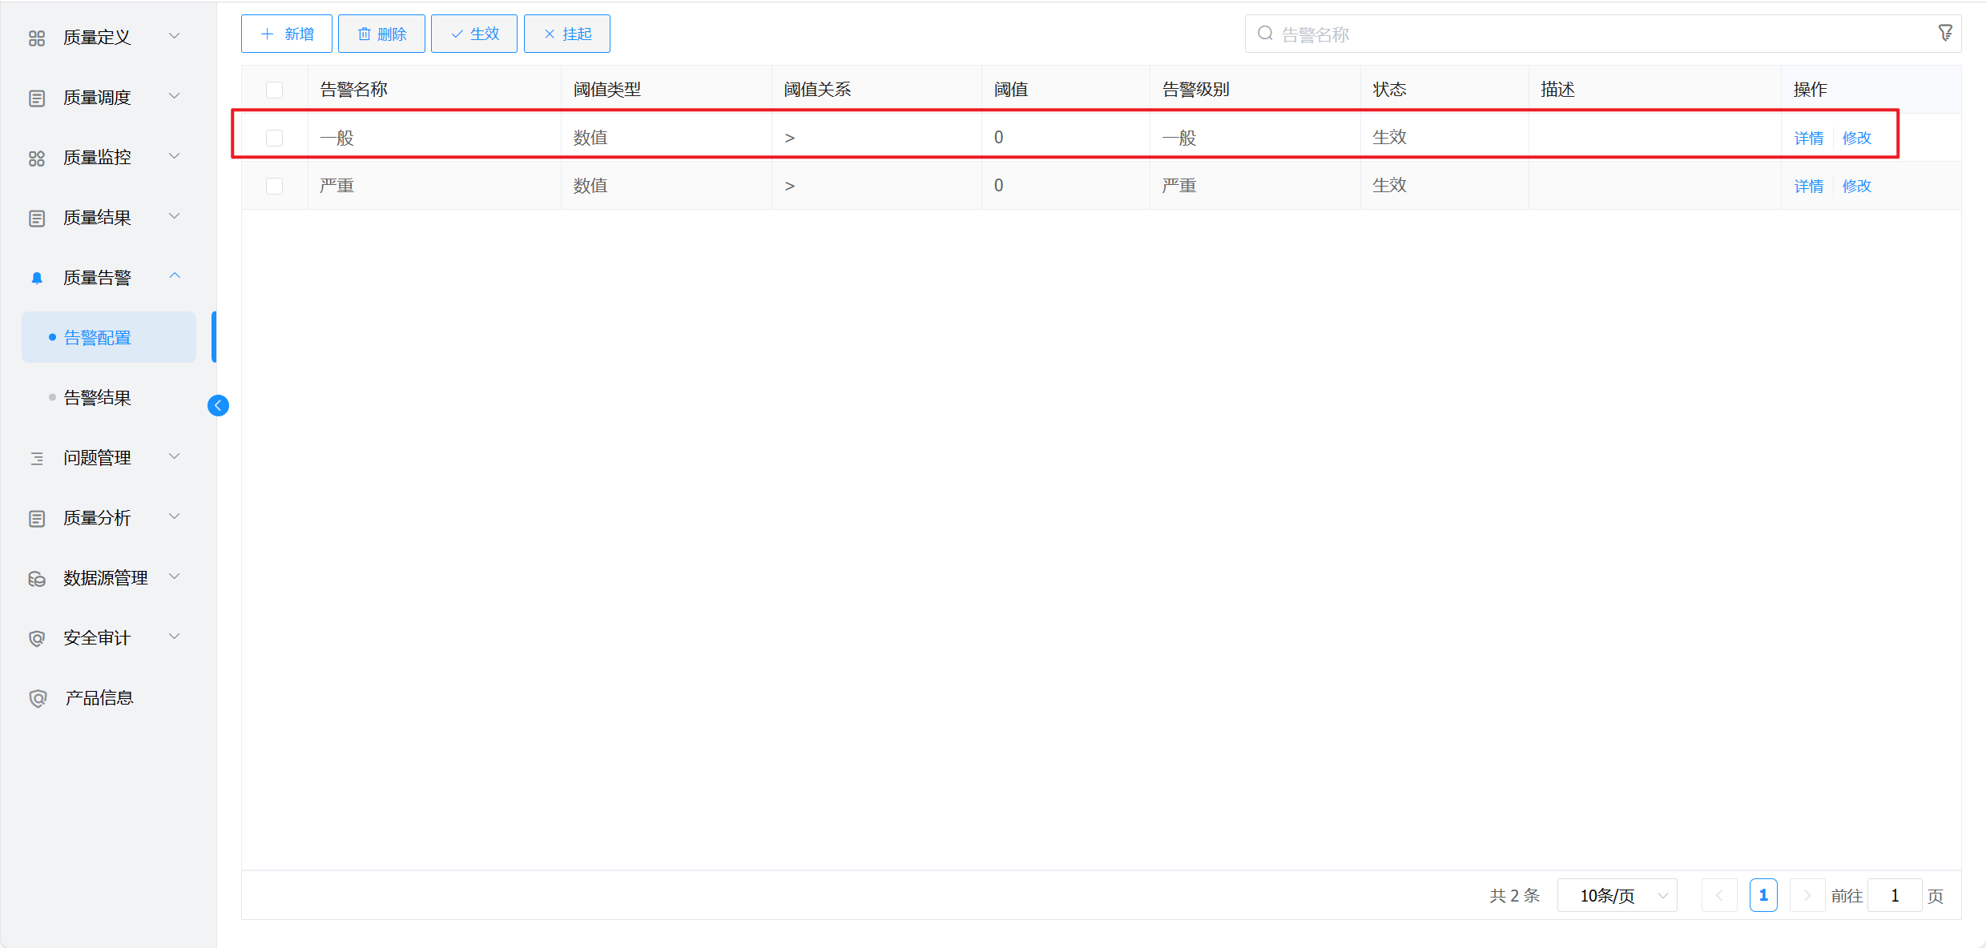The width and height of the screenshot is (1986, 948).
Task: Click the 问题管理 list icon
Action: [37, 458]
